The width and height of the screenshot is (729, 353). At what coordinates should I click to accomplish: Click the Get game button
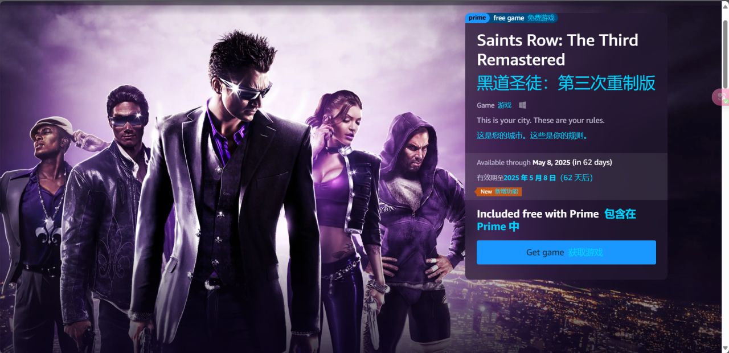tap(566, 252)
